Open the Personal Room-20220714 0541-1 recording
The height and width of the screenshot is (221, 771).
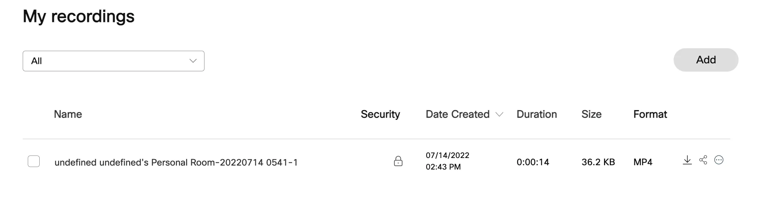pos(176,162)
